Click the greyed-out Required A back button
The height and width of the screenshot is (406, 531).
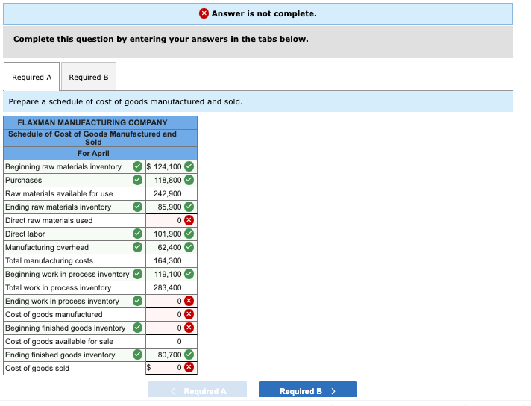[x=198, y=391]
